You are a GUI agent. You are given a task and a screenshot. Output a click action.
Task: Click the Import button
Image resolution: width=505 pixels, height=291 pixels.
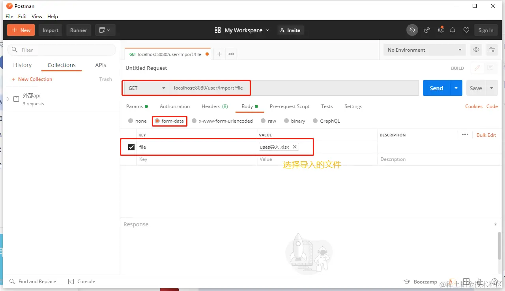point(50,30)
